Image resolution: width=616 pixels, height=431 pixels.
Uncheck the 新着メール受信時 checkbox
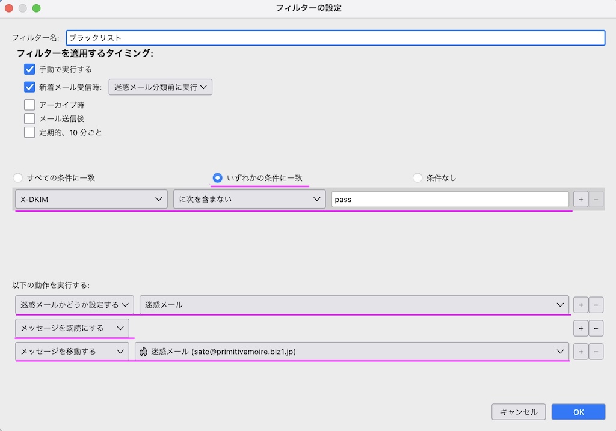tap(29, 87)
